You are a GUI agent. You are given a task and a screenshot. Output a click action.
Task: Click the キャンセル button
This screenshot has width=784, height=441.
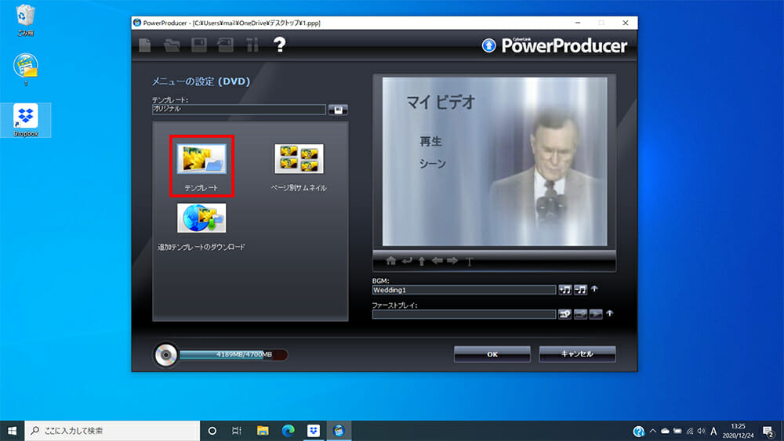point(577,354)
